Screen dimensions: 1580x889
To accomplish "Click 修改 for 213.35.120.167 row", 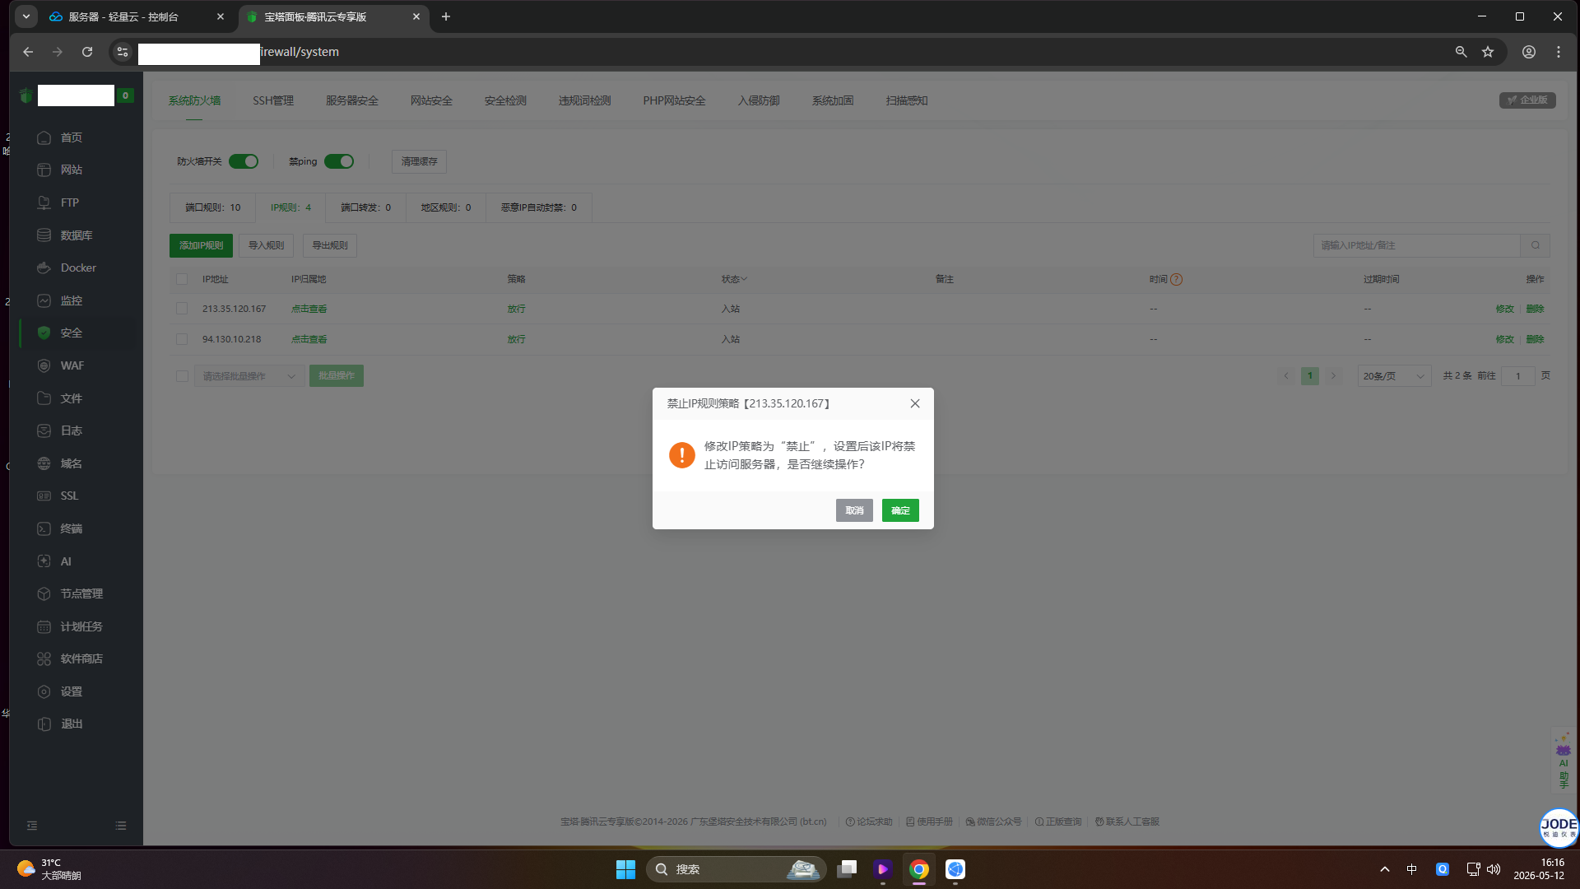I will point(1505,309).
